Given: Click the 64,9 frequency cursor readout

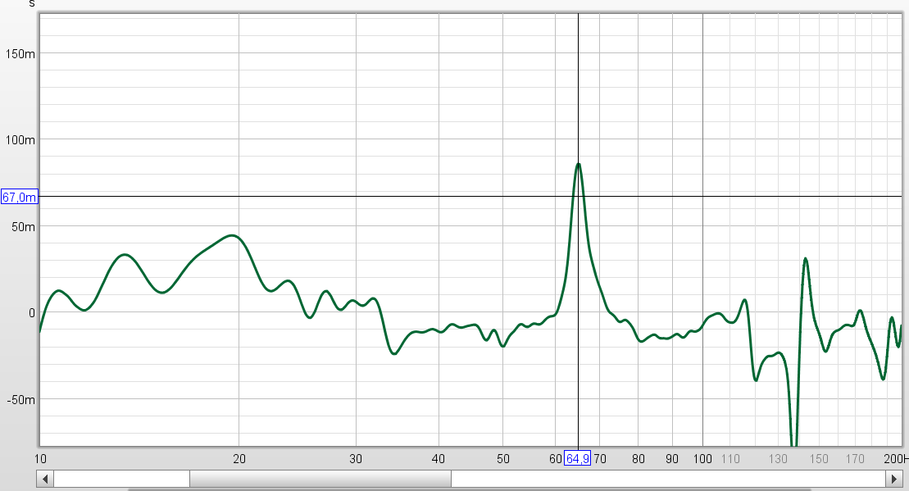Looking at the screenshot, I should tap(577, 459).
